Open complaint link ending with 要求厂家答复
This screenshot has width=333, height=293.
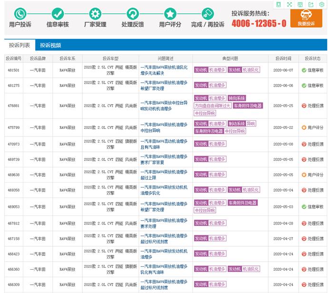coord(164,159)
